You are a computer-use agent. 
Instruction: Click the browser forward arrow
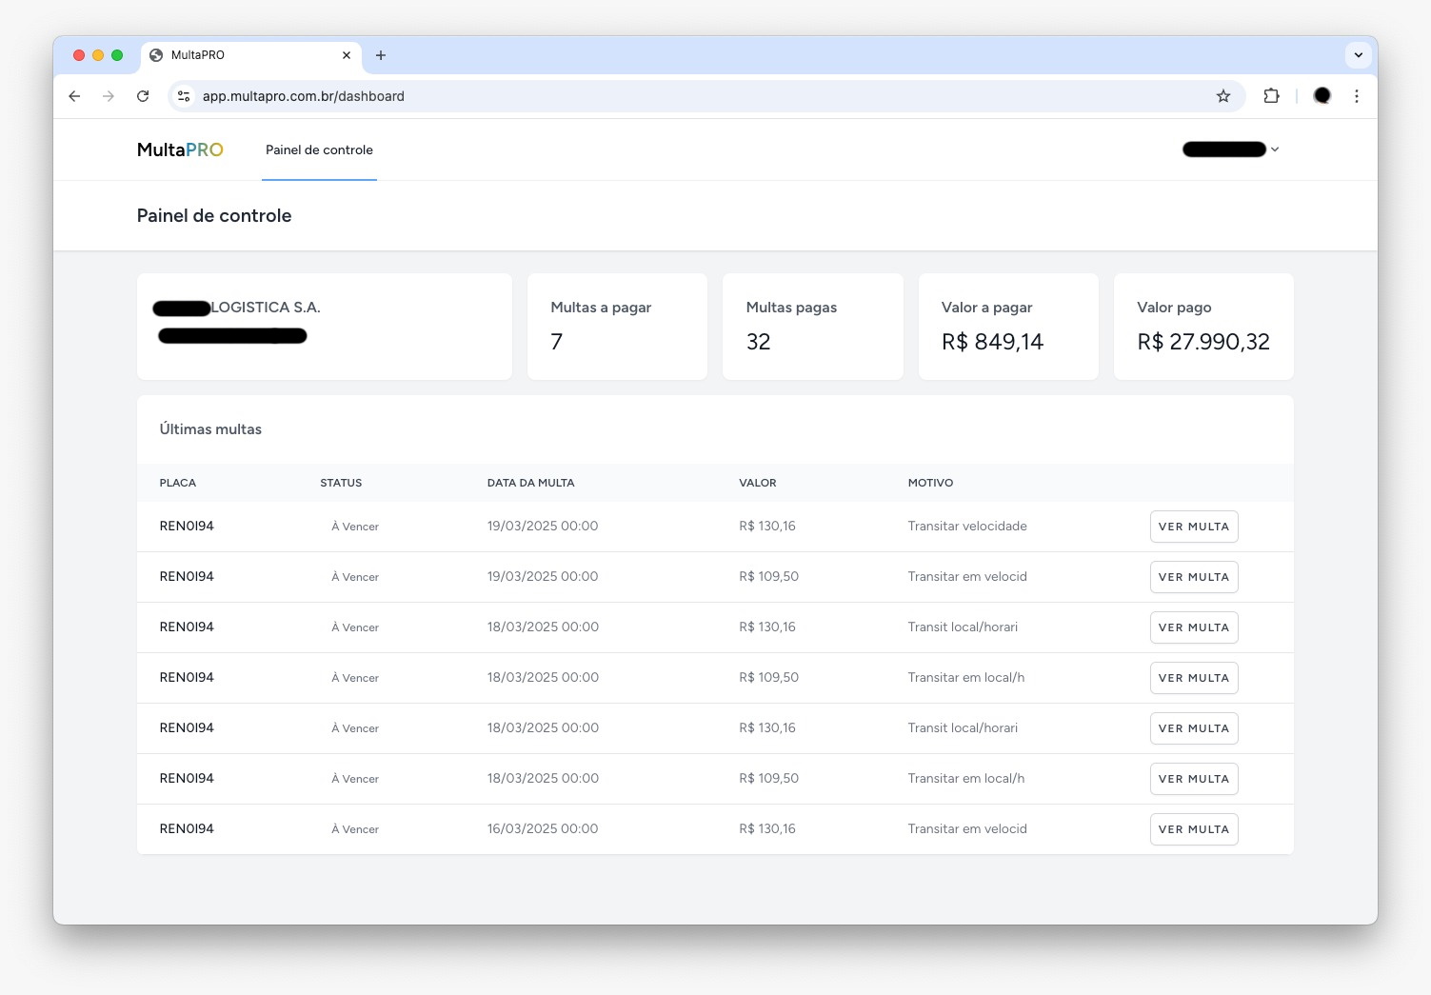point(109,96)
